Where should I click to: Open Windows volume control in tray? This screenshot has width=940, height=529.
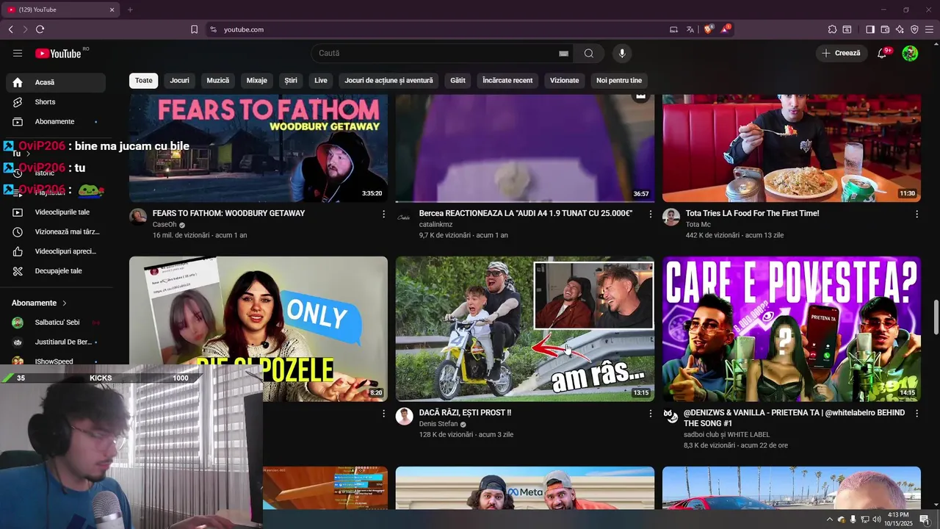click(877, 519)
